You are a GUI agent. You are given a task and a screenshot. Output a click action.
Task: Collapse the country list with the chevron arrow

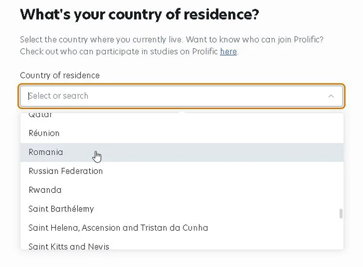tap(331, 96)
